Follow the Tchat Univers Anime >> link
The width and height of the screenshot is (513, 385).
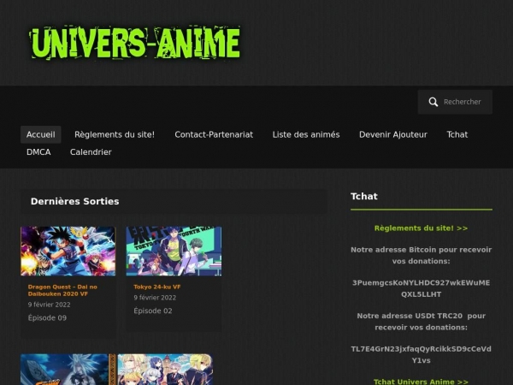[x=421, y=382]
